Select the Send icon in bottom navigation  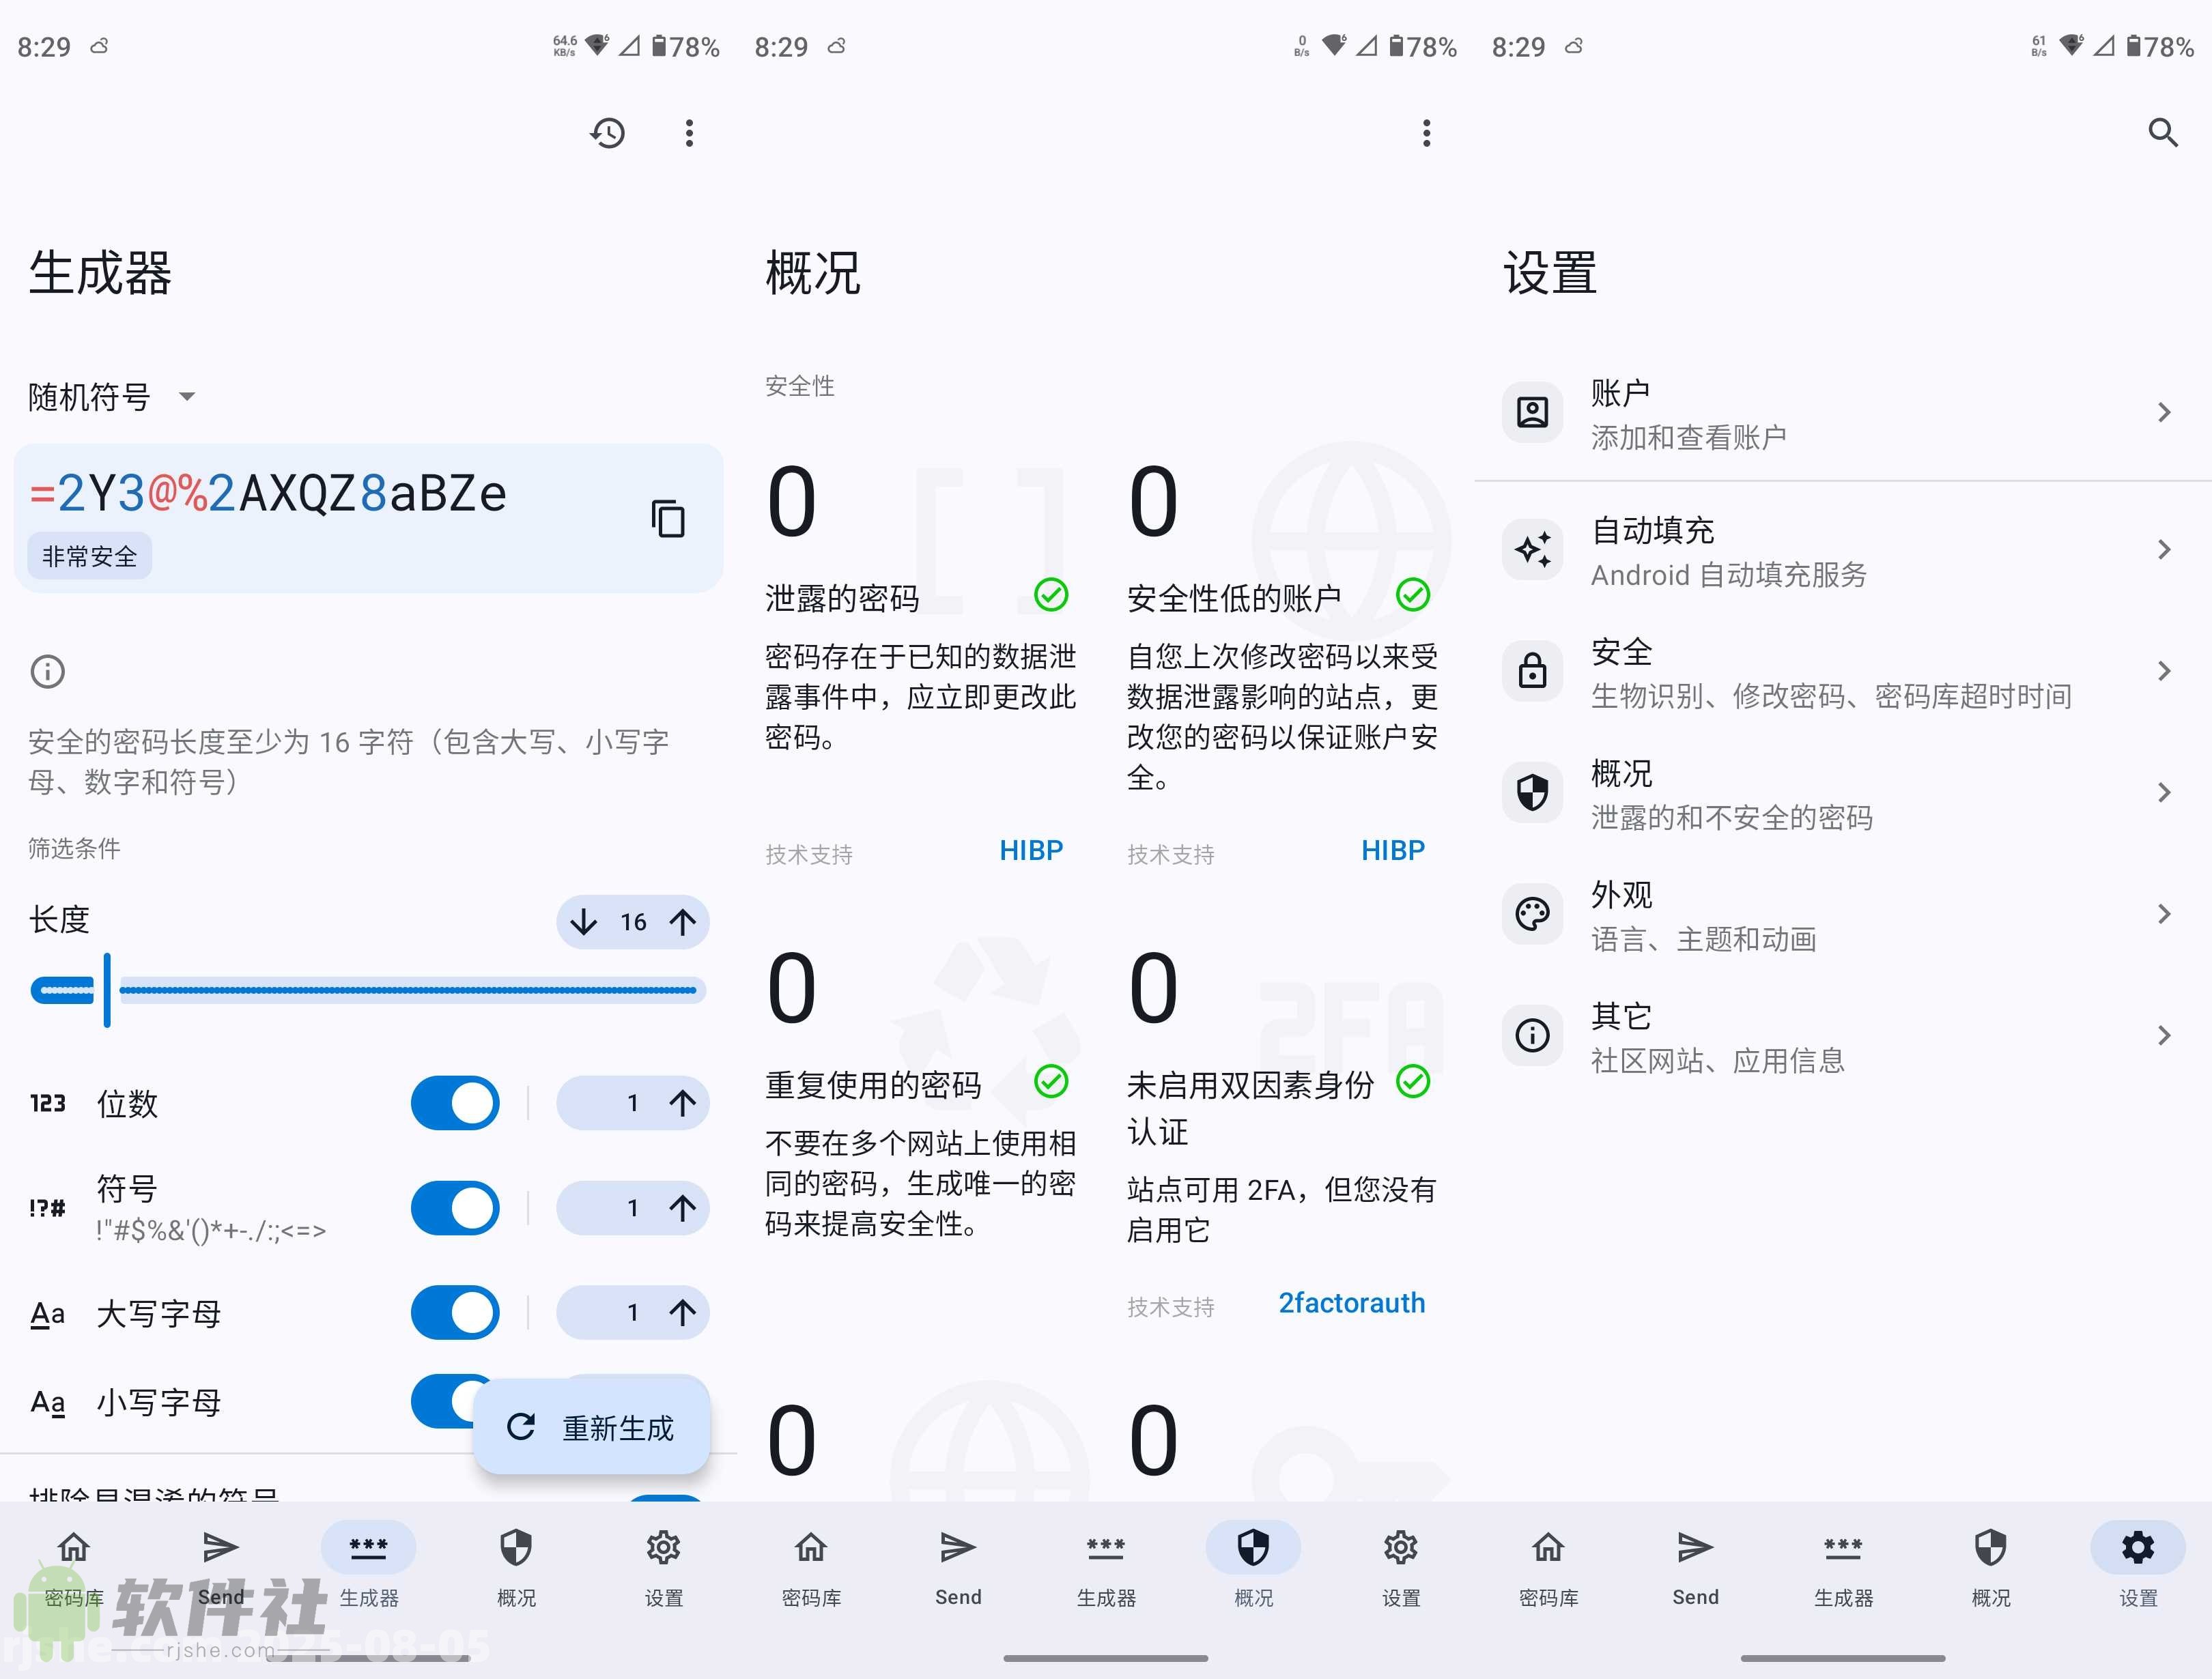click(221, 1548)
